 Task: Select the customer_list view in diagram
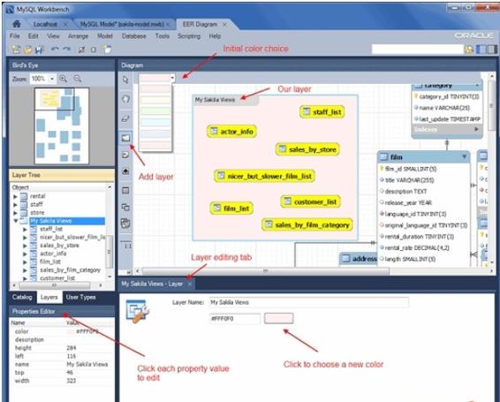click(x=311, y=201)
